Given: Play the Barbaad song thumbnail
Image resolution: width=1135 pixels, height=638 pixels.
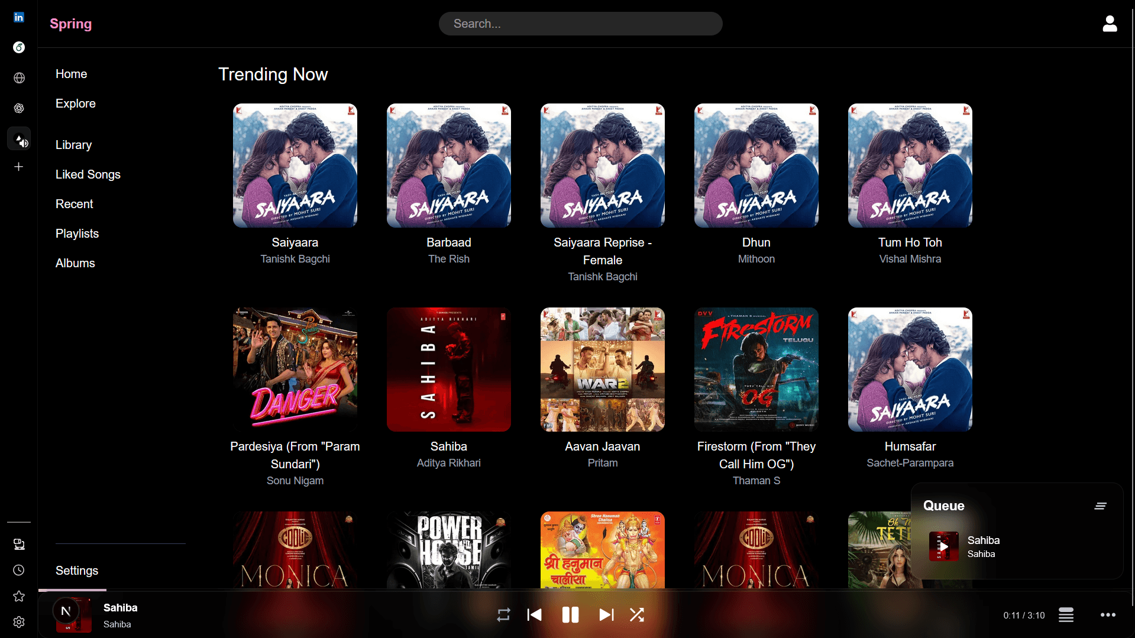Looking at the screenshot, I should (449, 166).
